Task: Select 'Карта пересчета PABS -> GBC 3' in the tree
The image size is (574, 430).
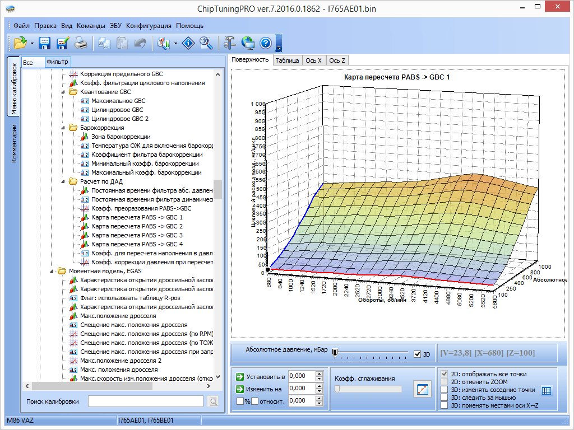Action: [x=137, y=235]
